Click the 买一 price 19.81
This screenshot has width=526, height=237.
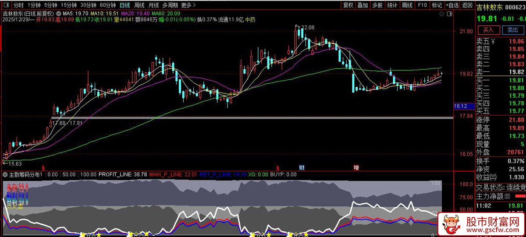tap(516, 80)
